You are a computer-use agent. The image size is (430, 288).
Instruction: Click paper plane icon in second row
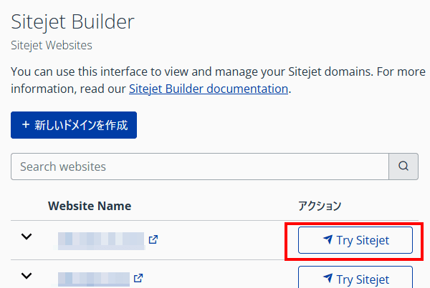[328, 279]
